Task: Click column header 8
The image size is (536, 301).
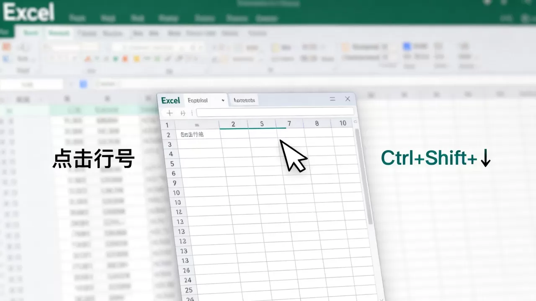Action: click(317, 123)
